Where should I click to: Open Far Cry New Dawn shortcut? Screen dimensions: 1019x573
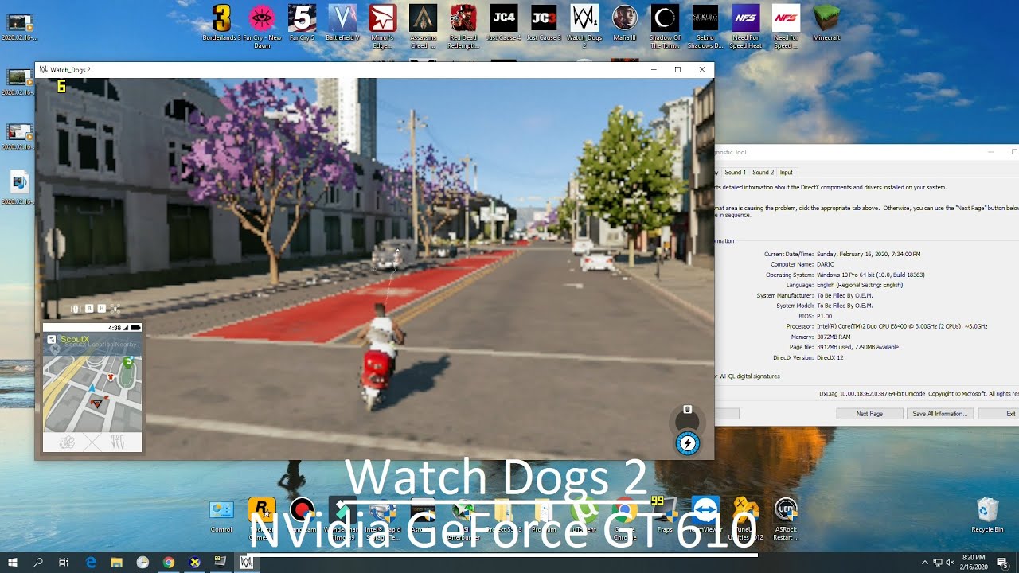click(x=263, y=25)
